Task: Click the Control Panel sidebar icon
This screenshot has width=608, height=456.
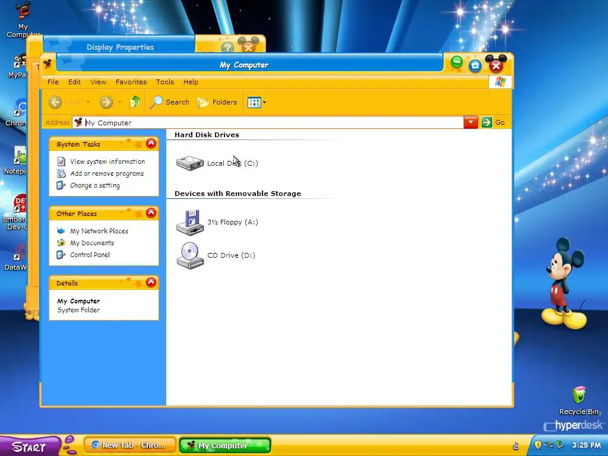Action: pyautogui.click(x=61, y=255)
